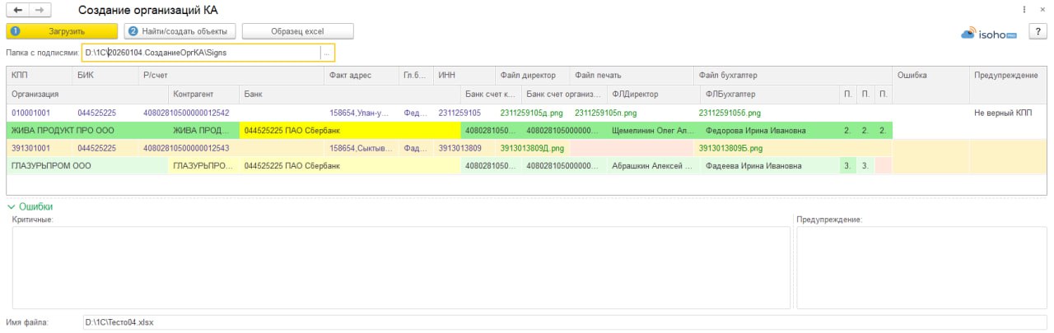Click the isoho cloud logo
Image resolution: width=1054 pixels, height=333 pixels.
tap(989, 35)
